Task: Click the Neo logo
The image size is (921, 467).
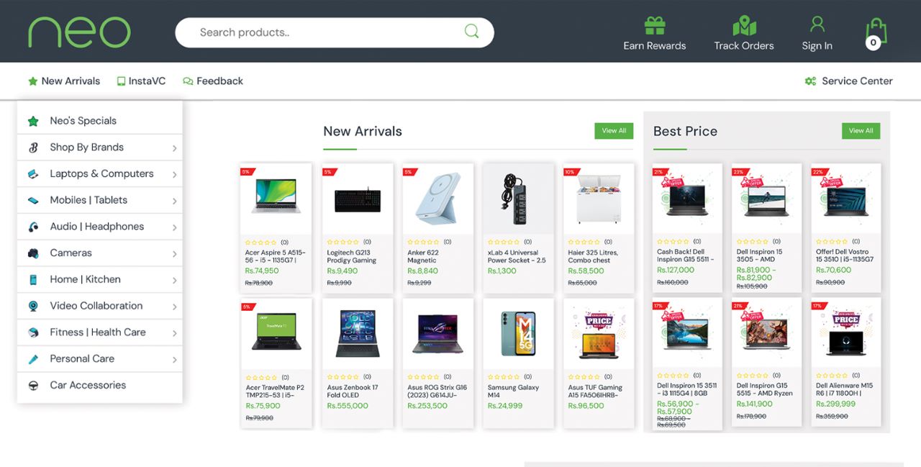Action: click(79, 32)
